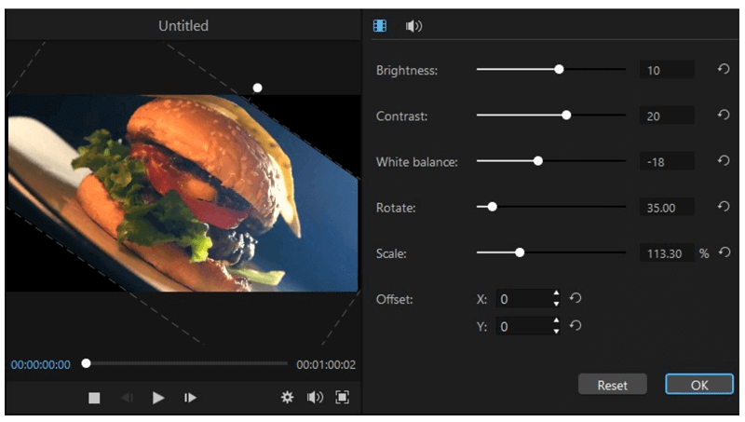This screenshot has height=422, width=745.
Task: Decrease Offset Y with down arrow
Action: [556, 331]
